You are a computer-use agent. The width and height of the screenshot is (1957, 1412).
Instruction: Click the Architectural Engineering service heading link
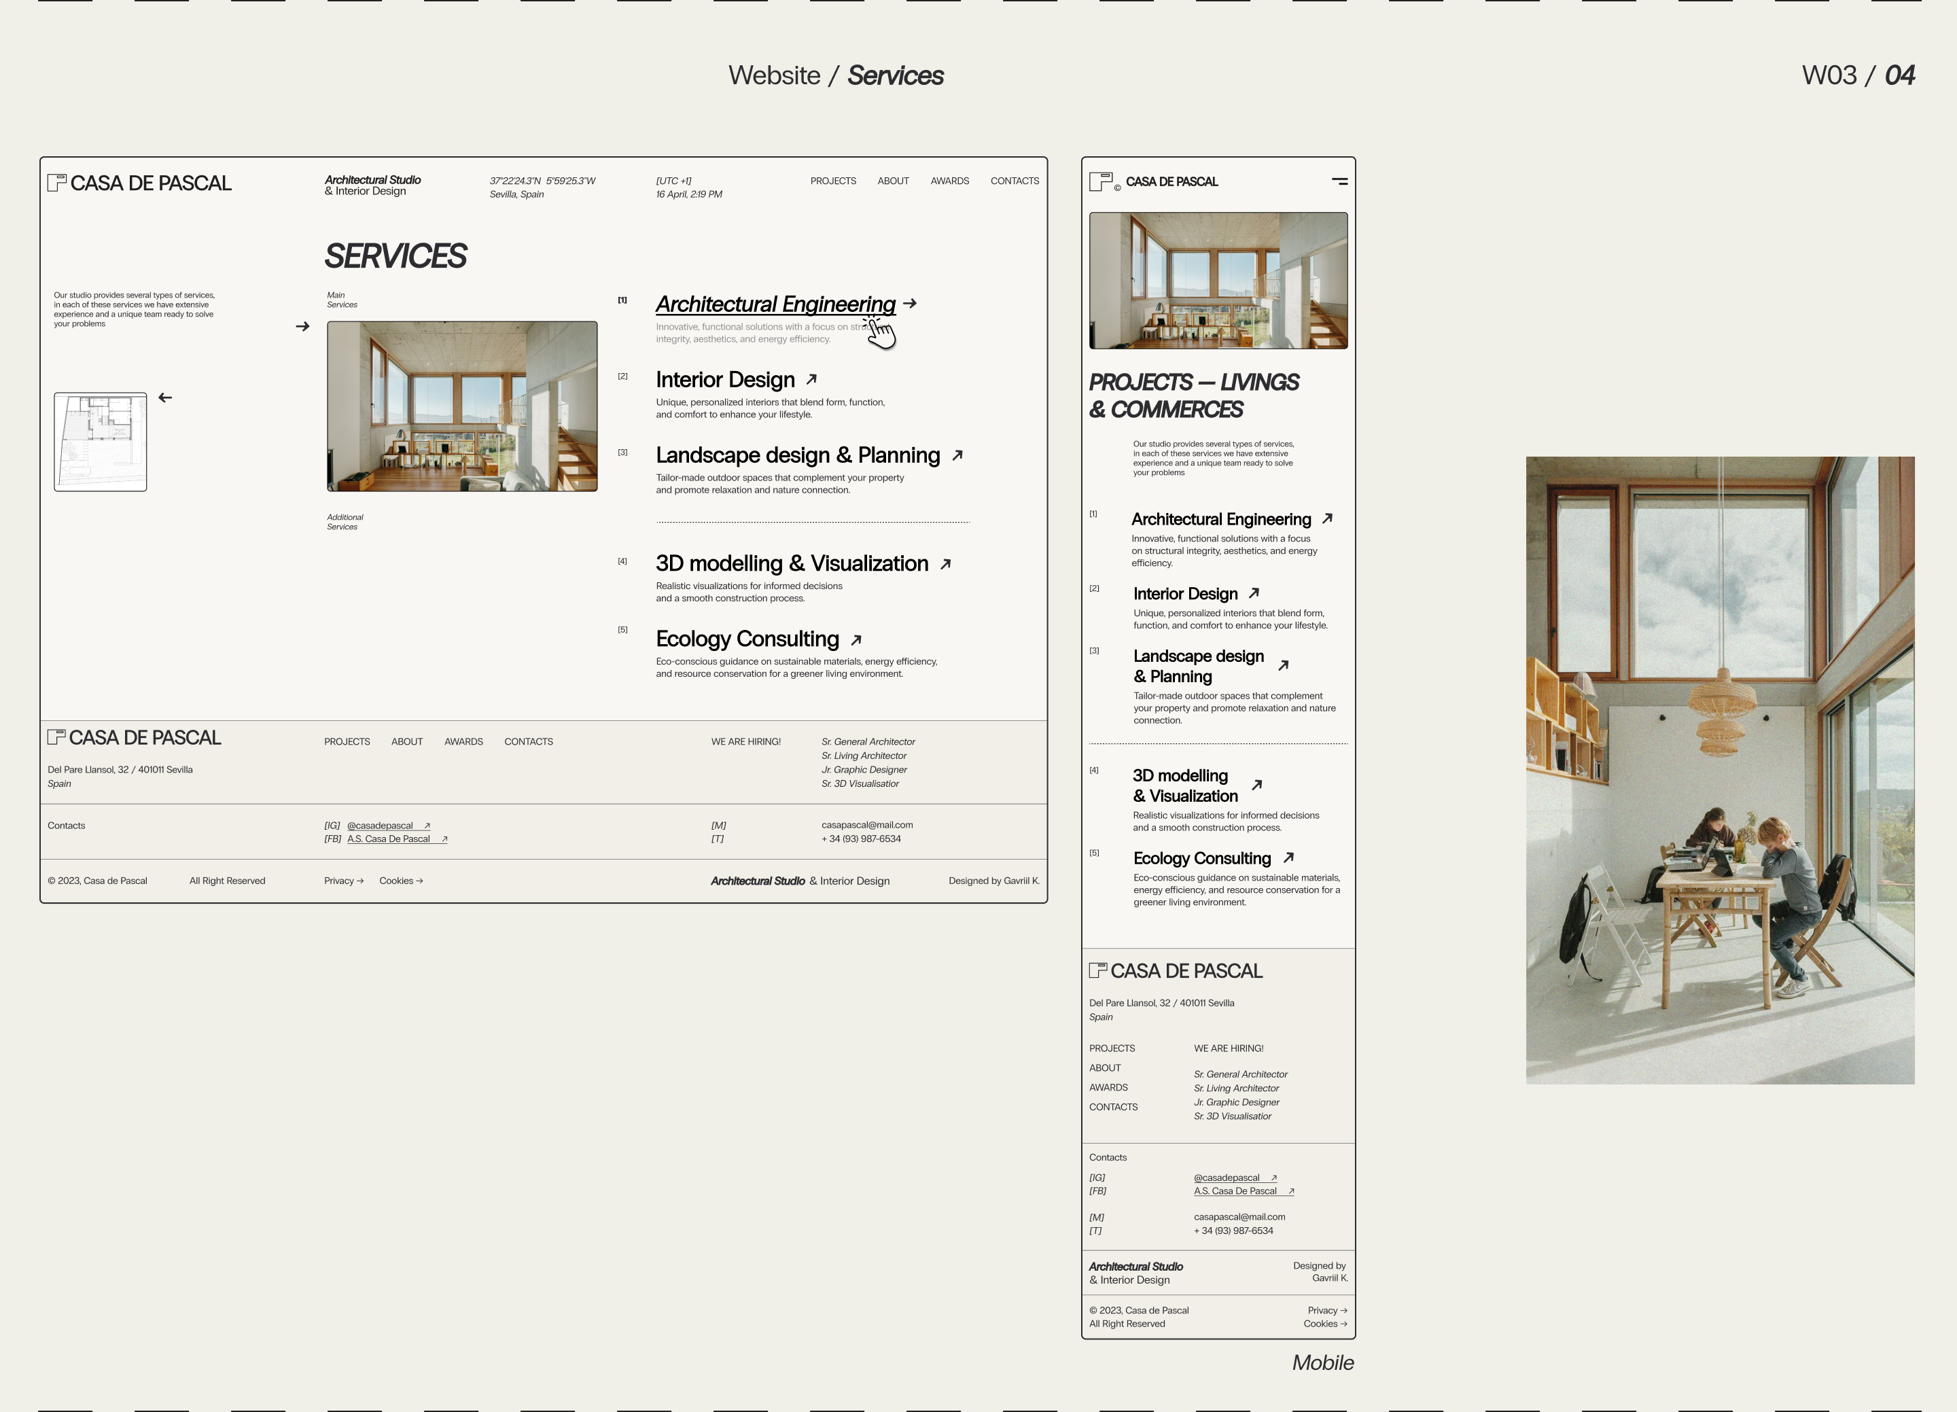775,304
